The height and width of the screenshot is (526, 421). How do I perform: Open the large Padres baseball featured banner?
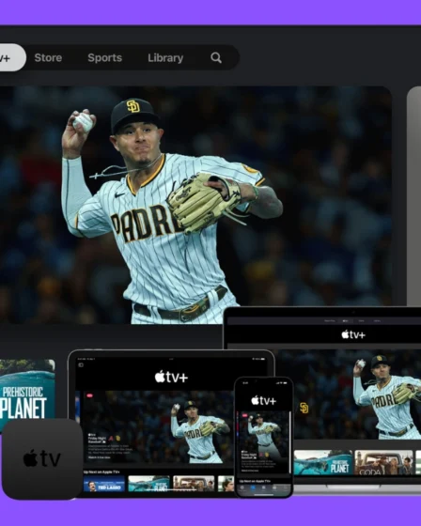tap(195, 205)
